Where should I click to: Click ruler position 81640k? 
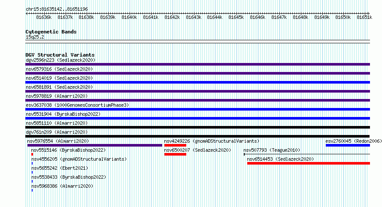pos(129,17)
